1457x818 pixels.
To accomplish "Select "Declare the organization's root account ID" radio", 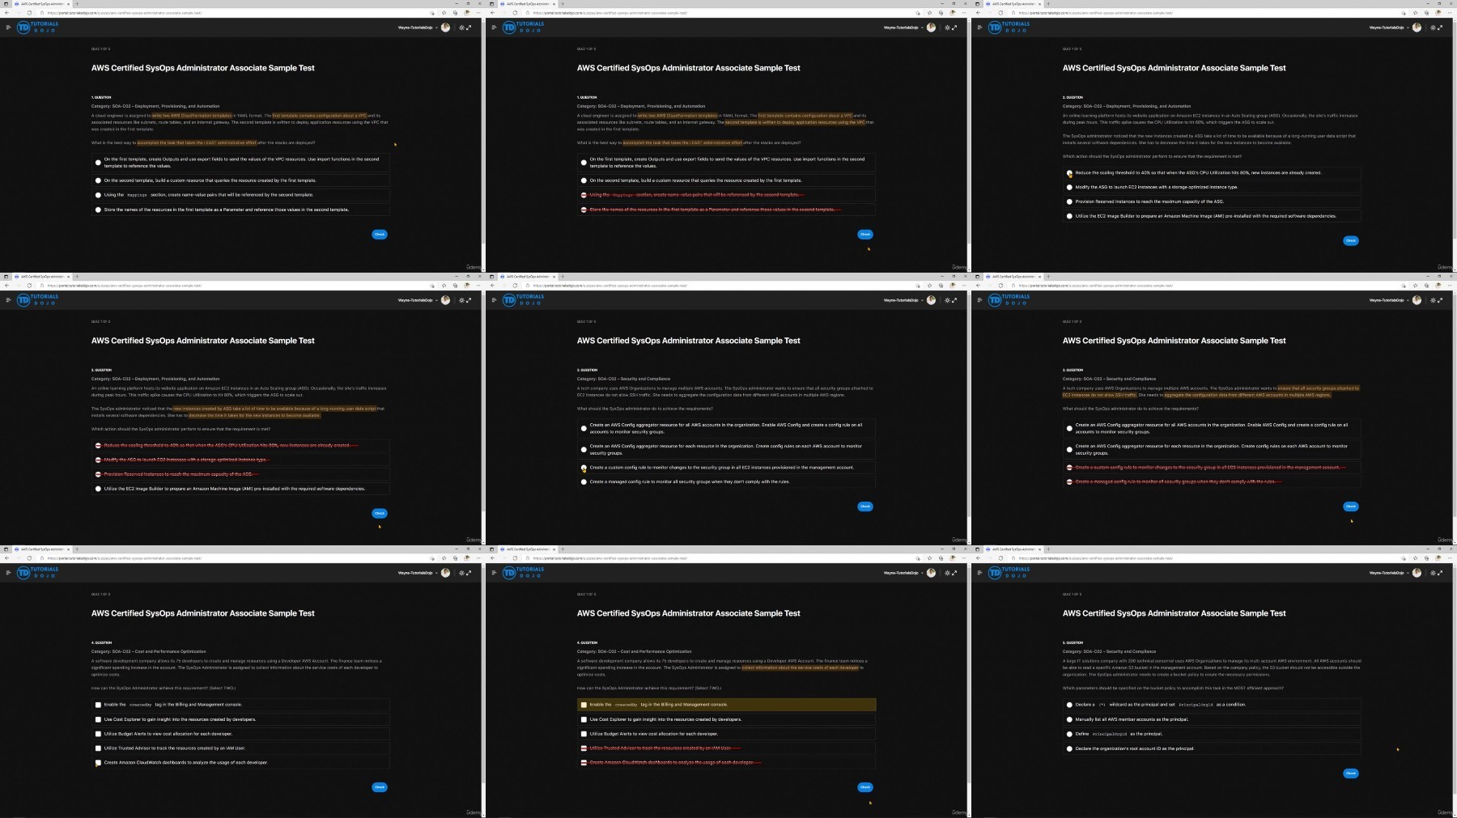I will pos(1069,748).
